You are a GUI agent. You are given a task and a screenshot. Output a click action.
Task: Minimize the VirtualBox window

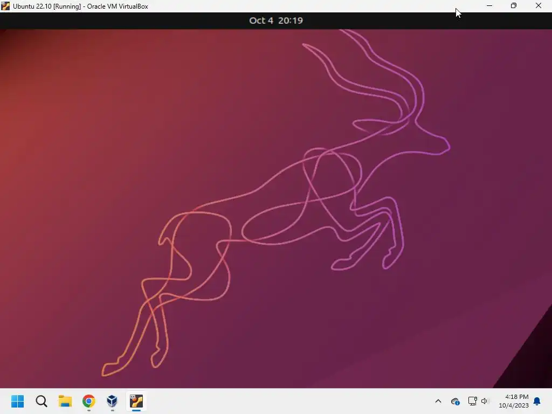(x=489, y=5)
